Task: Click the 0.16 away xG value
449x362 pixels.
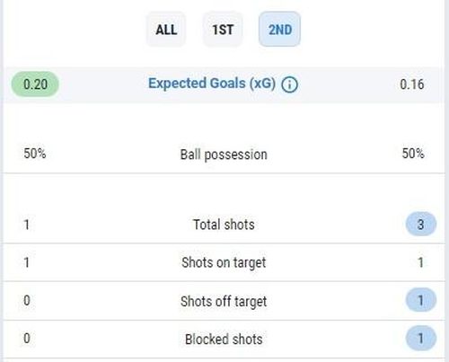Action: [x=412, y=84]
